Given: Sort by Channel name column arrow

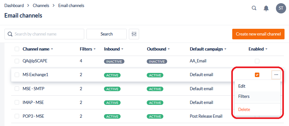Looking at the screenshot, I should click(52, 49).
